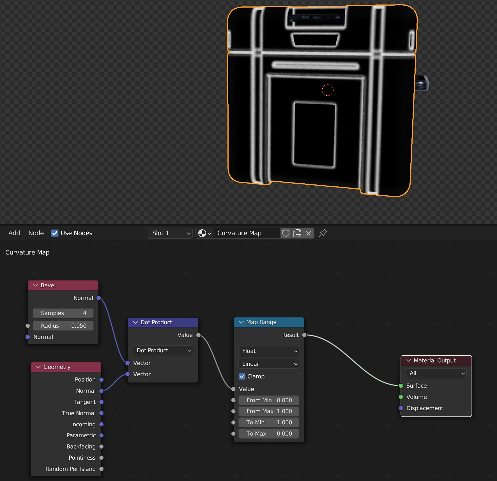Image resolution: width=497 pixels, height=481 pixels.
Task: Unlink the Curvature Map material with X
Action: point(309,233)
